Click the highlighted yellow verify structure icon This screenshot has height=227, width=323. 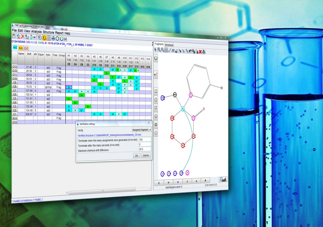(44, 38)
